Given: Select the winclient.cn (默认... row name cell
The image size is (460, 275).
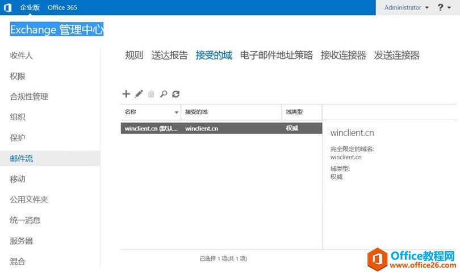Looking at the screenshot, I should pyautogui.click(x=151, y=129).
